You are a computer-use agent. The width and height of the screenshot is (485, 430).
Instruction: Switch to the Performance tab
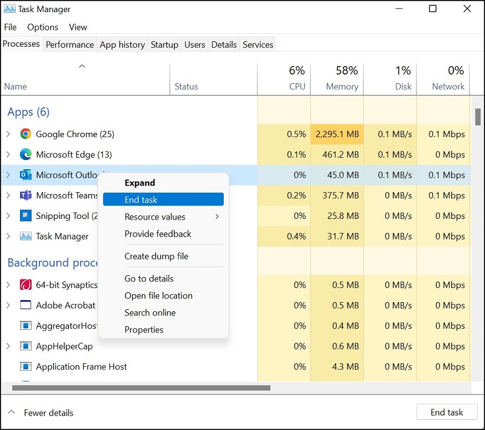pos(70,44)
